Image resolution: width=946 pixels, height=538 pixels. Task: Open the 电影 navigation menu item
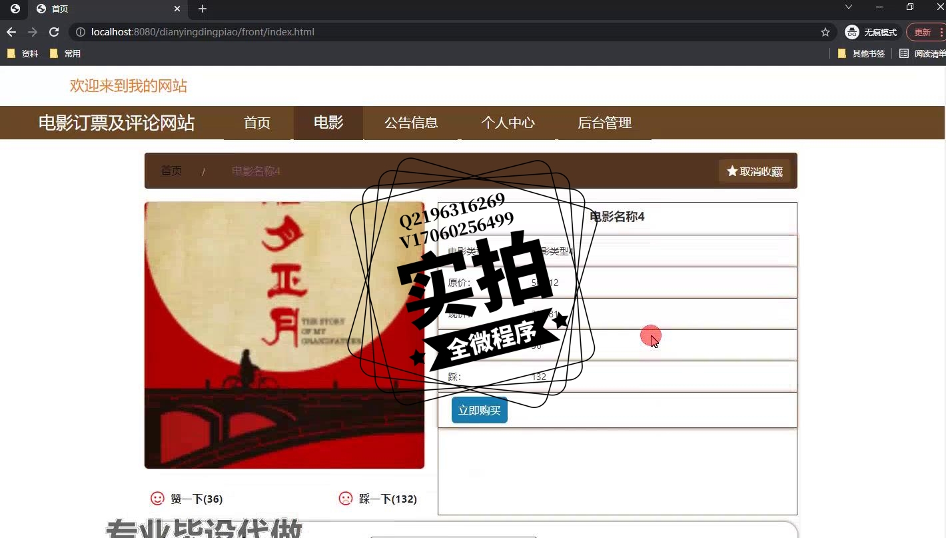pyautogui.click(x=328, y=123)
